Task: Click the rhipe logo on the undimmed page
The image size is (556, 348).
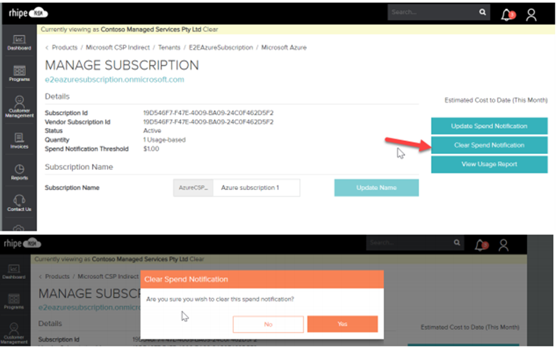Action: tap(28, 13)
